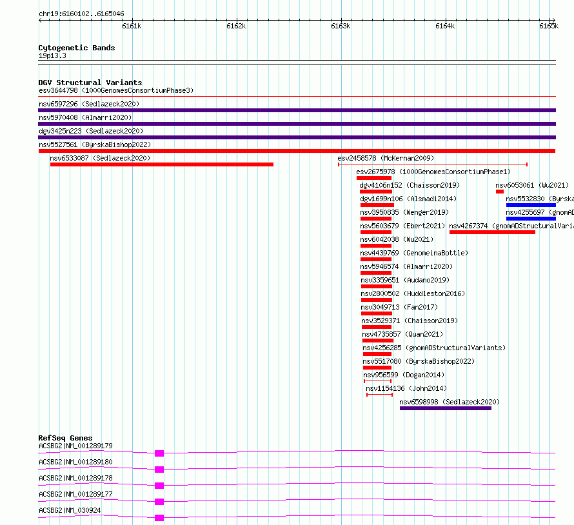Select the nsv5532830 blue variant bar
574x525 pixels.
(531, 205)
